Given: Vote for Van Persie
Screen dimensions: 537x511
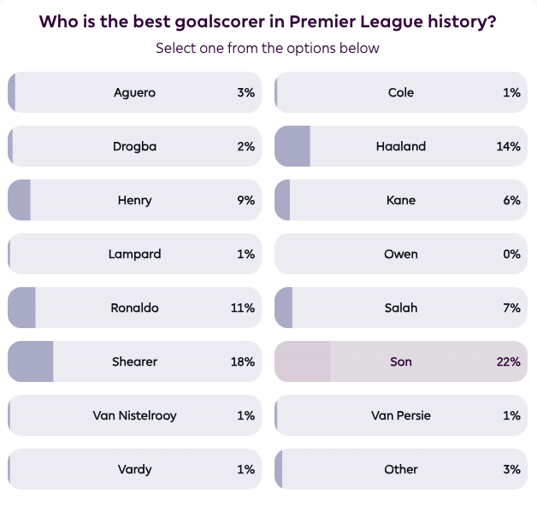Looking at the screenshot, I should click(400, 415).
